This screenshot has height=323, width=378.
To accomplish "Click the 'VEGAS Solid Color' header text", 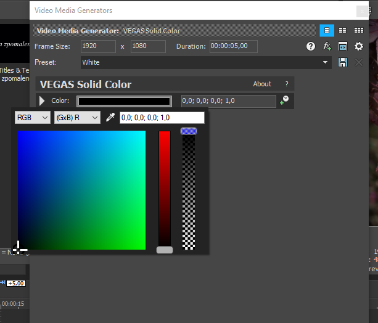I will (x=86, y=84).
